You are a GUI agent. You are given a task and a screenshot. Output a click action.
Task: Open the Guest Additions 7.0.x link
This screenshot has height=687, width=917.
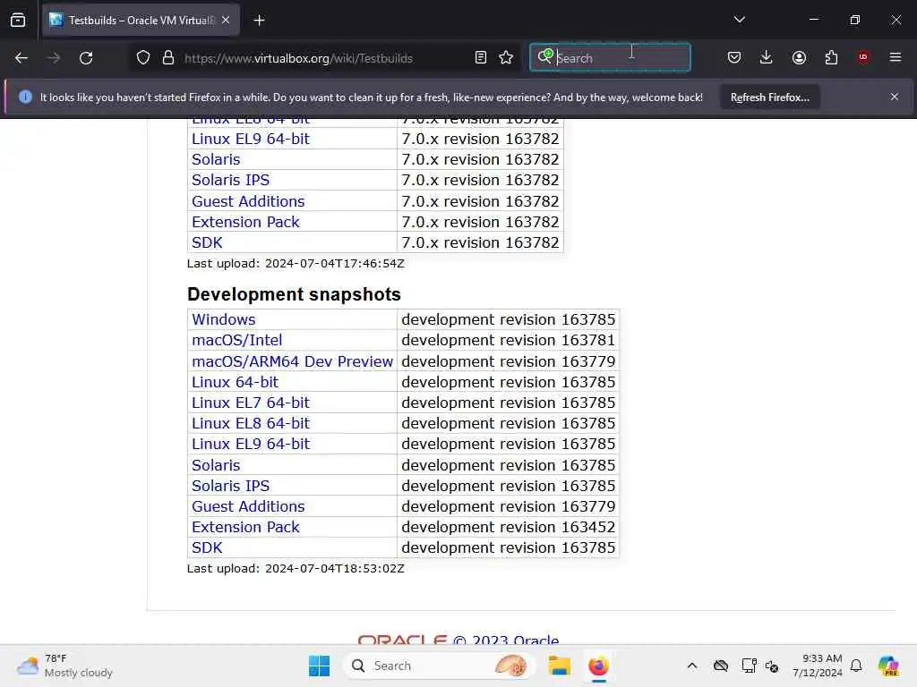(x=248, y=201)
